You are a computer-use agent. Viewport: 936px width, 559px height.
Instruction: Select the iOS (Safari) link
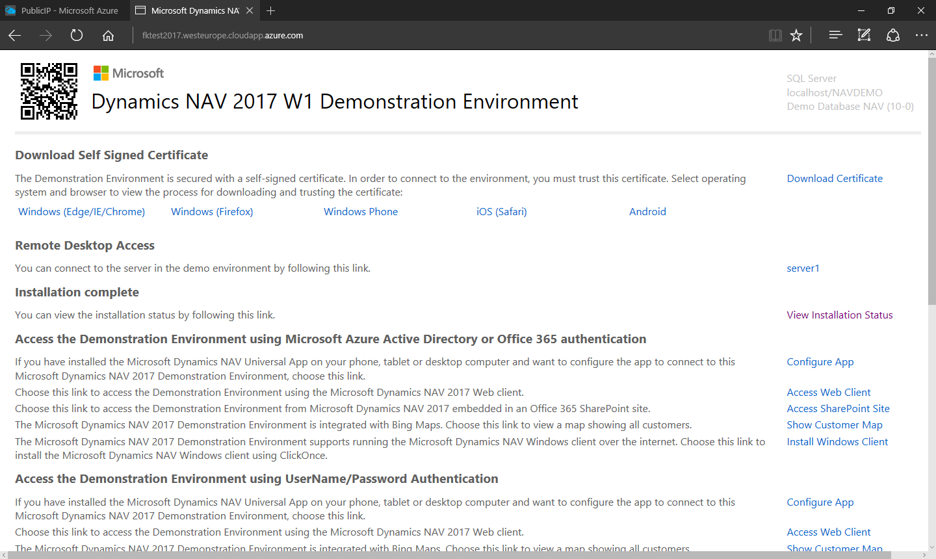click(x=501, y=212)
